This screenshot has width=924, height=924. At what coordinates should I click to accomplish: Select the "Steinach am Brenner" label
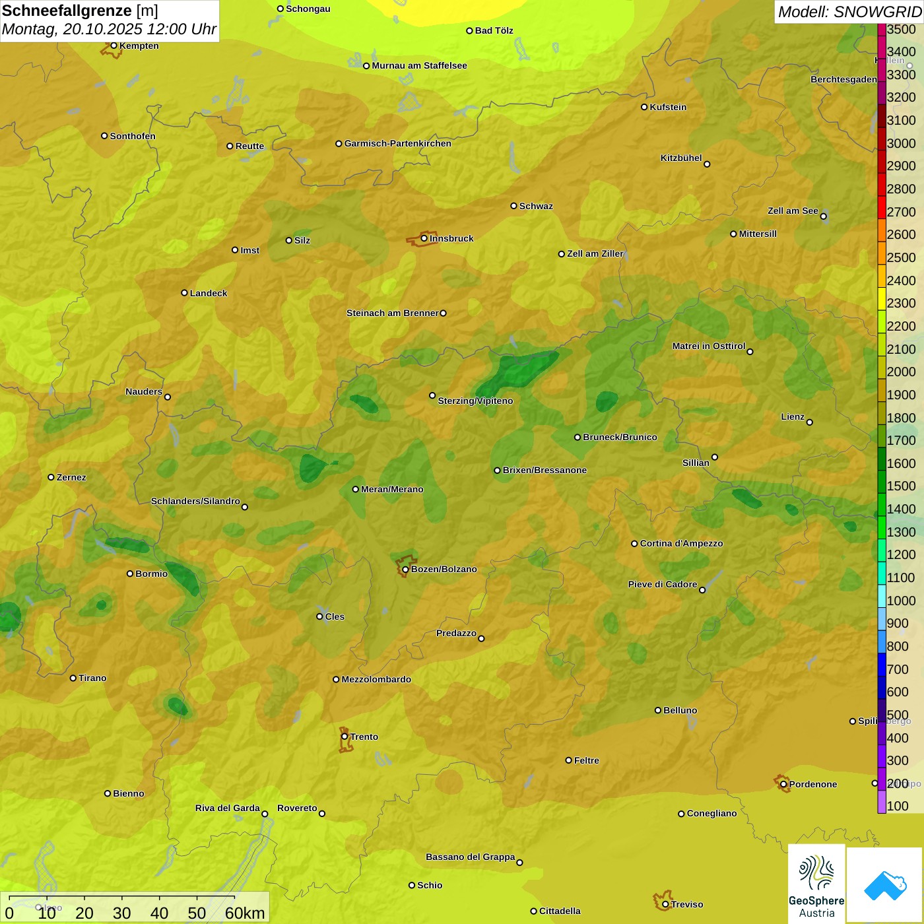click(393, 313)
